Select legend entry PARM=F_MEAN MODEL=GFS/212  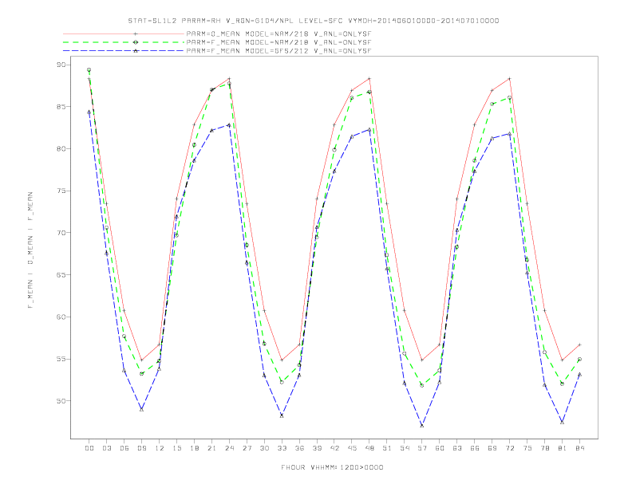pyautogui.click(x=278, y=51)
